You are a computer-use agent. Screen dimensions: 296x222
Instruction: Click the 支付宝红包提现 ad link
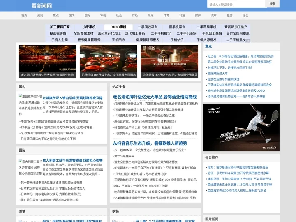[x=238, y=33]
